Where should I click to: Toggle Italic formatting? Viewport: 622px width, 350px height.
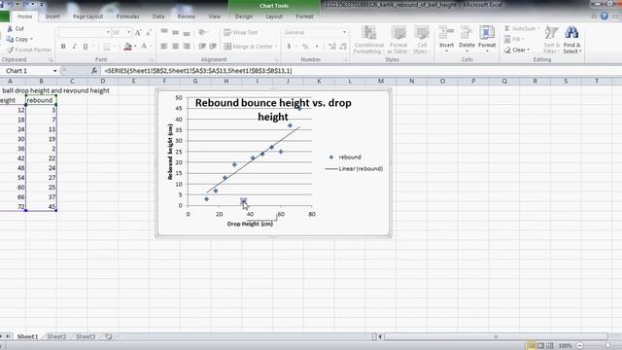tap(74, 47)
